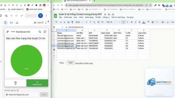Click the formula bar with nhanvien4@gmail.com
Viewport: 175px width, 98px height.
click(120, 27)
